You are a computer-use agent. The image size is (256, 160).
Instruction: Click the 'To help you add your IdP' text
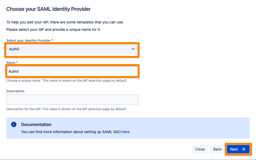pos(65,22)
